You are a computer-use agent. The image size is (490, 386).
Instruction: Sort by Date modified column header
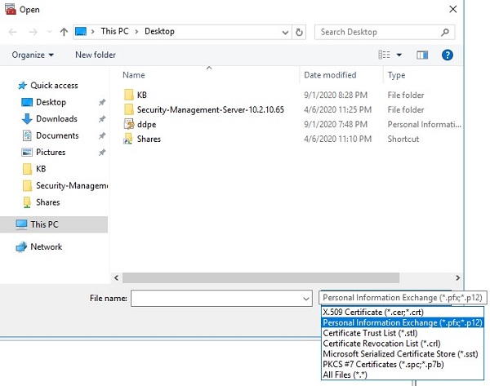click(330, 75)
